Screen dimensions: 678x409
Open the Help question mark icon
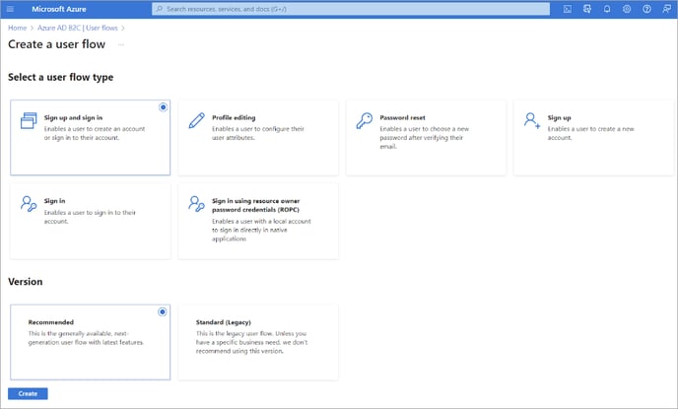(x=646, y=9)
